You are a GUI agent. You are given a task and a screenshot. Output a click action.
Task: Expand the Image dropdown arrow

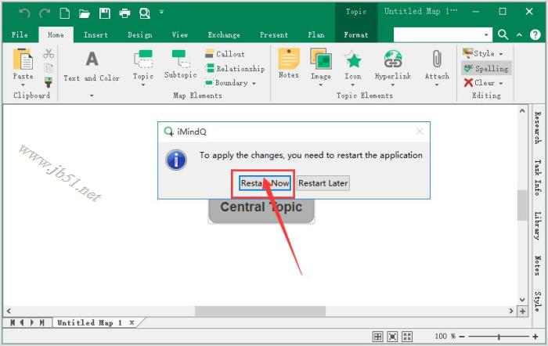tap(320, 85)
